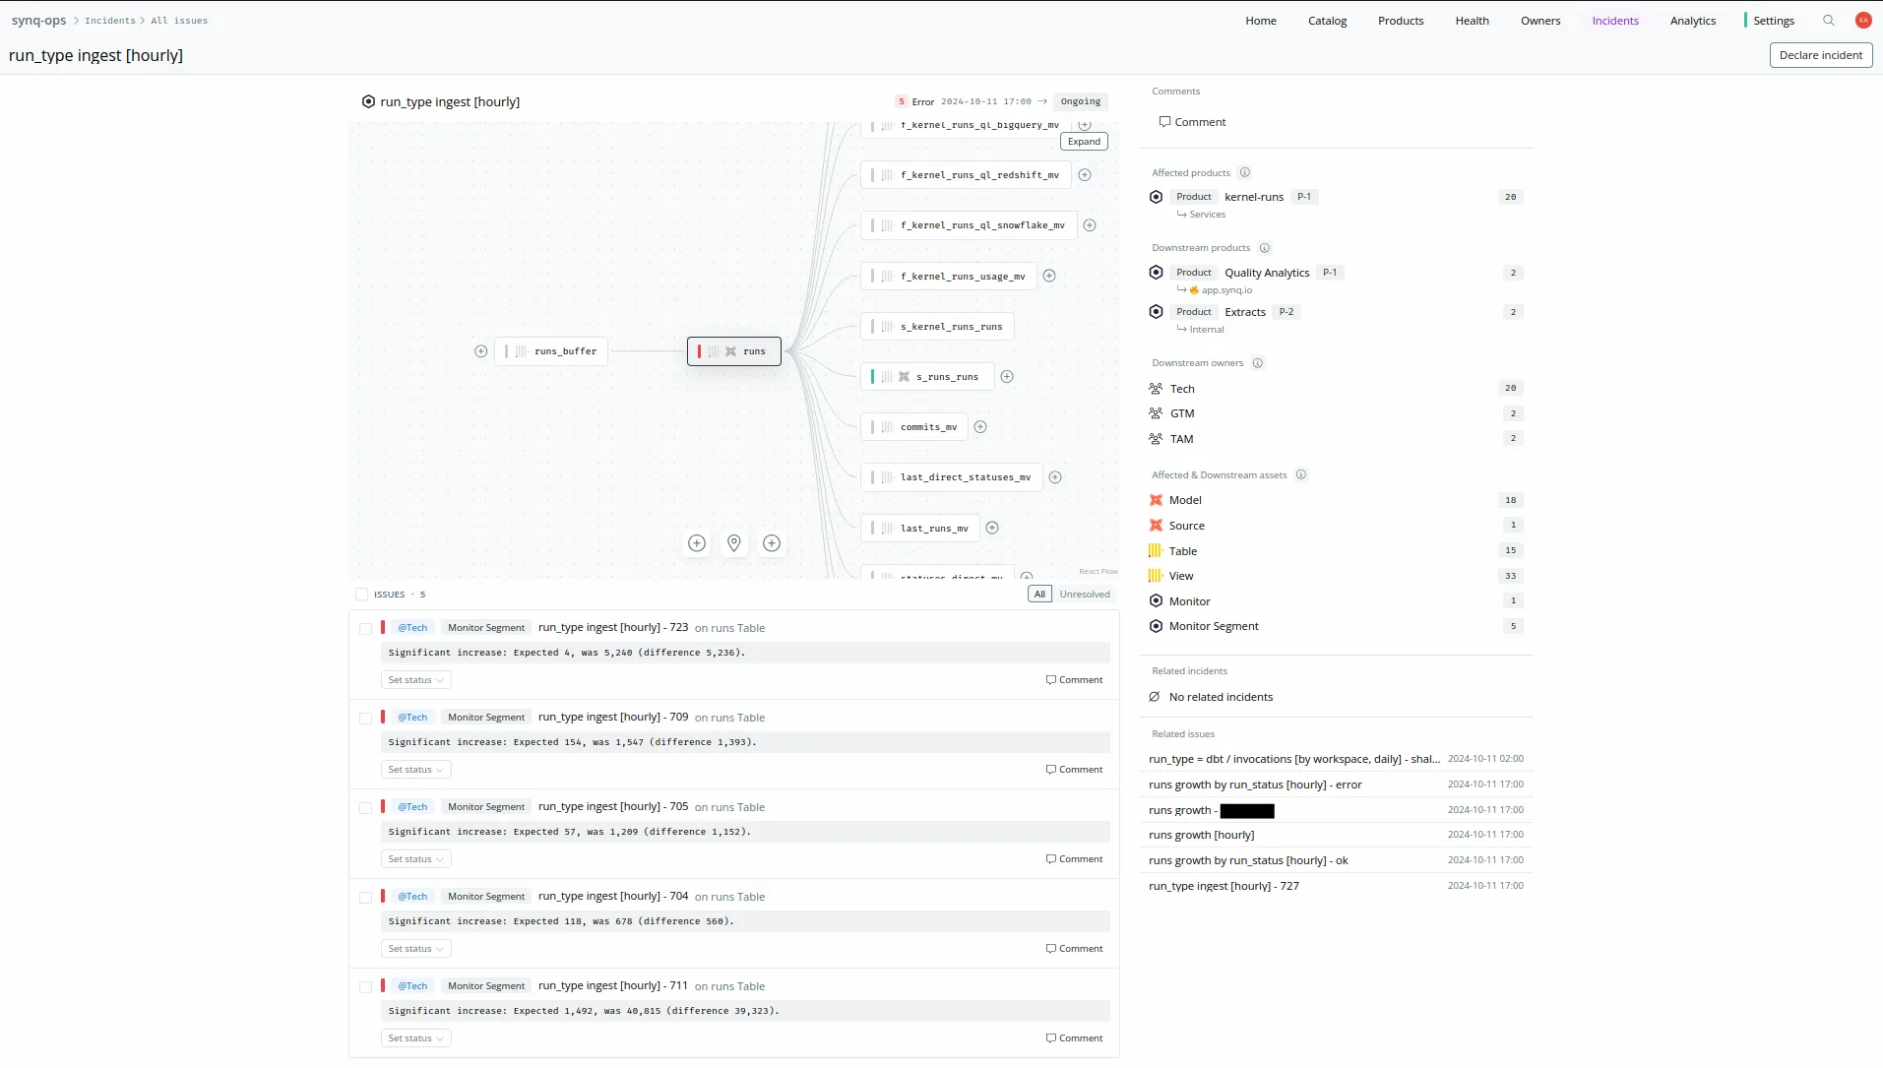Open the Analytics menu item
The width and height of the screenshot is (1883, 1068).
point(1692,21)
